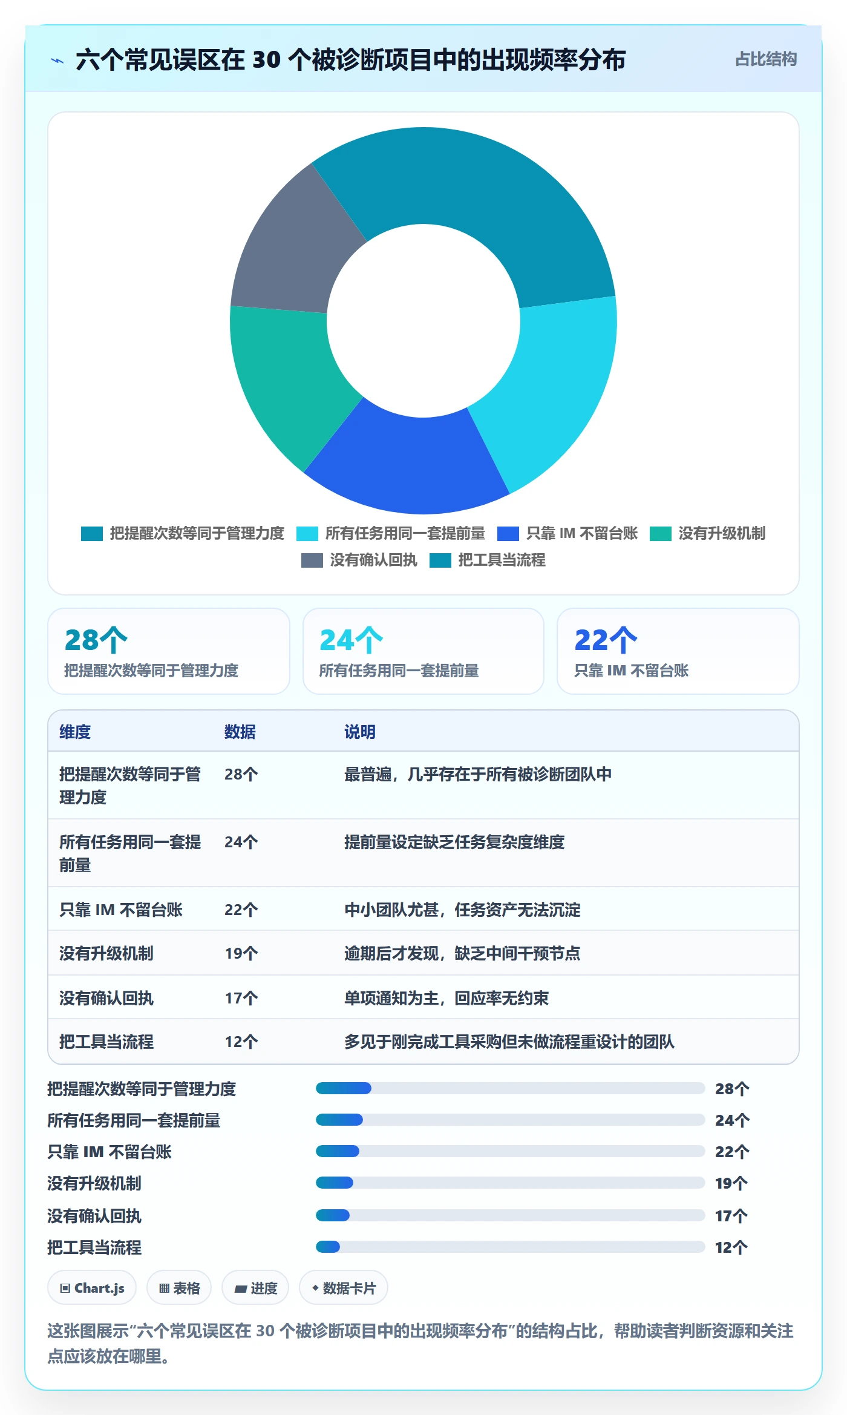Toggle legend swatch for 所有任务用同一套提前量
847x1415 pixels.
click(307, 534)
